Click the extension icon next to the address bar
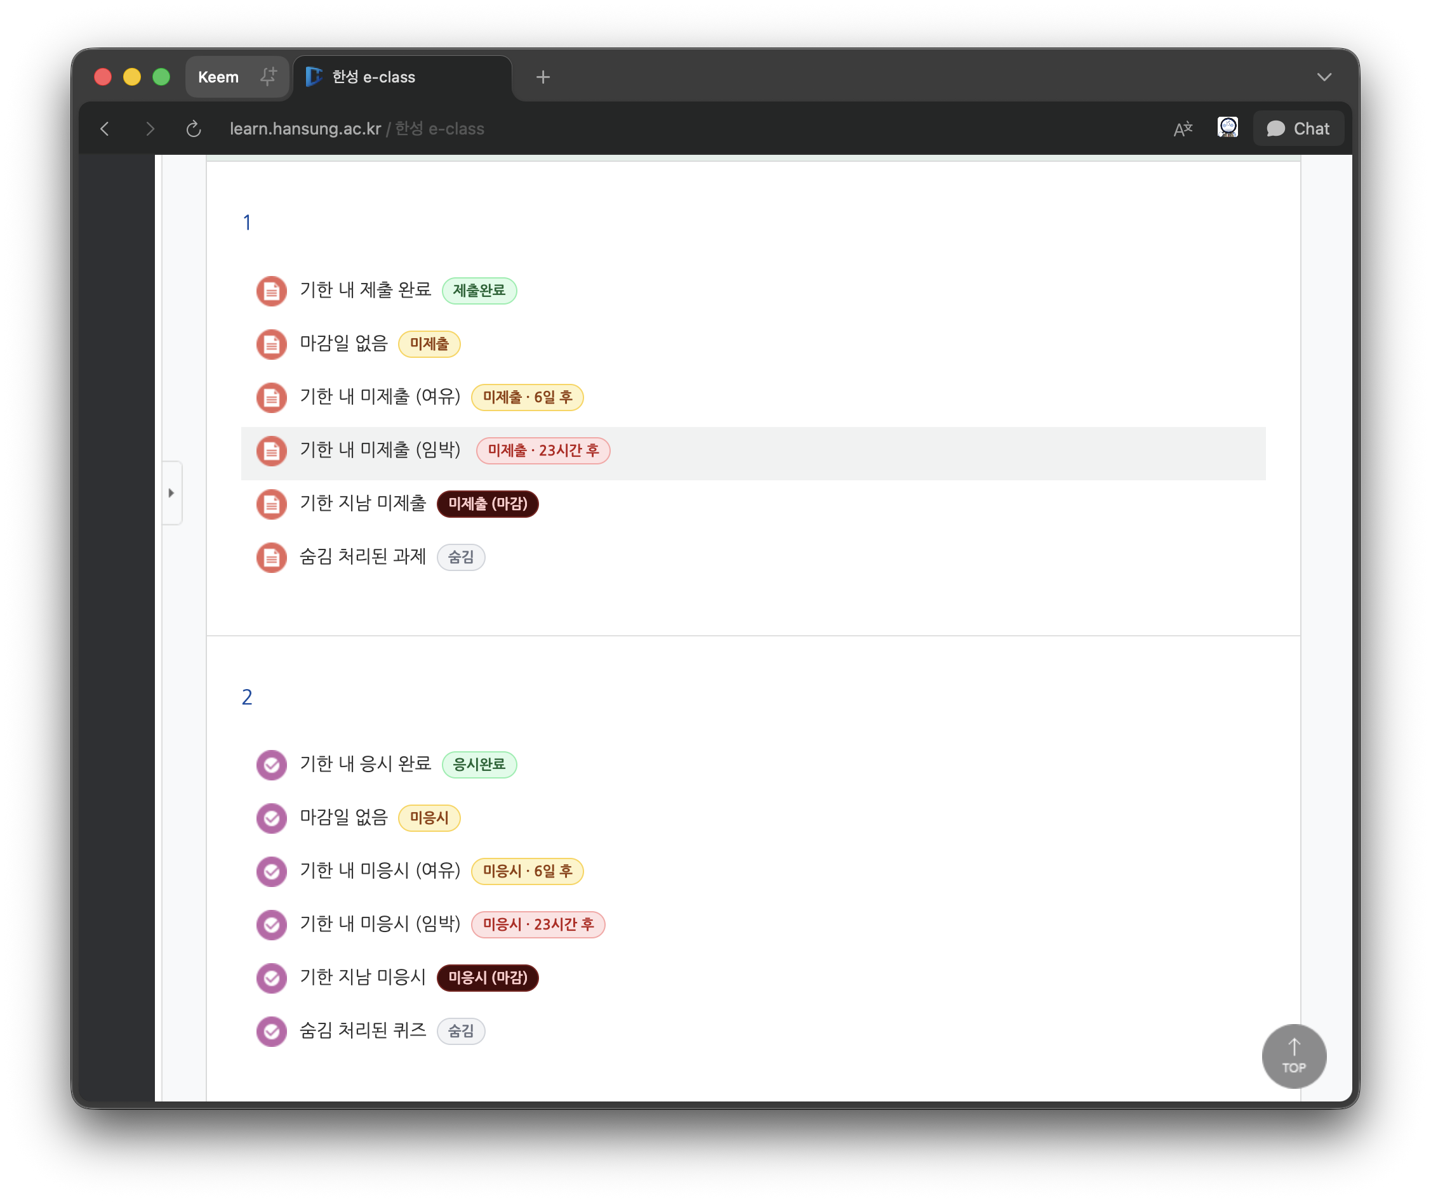Image resolution: width=1431 pixels, height=1203 pixels. tap(1228, 128)
